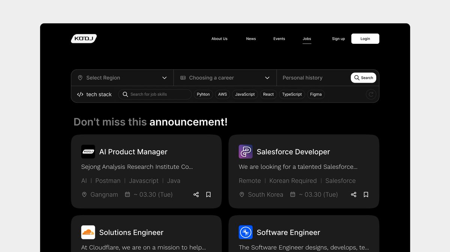This screenshot has width=450, height=252.
Task: Bookmark the Salesforce Developer posting
Action: coord(366,194)
